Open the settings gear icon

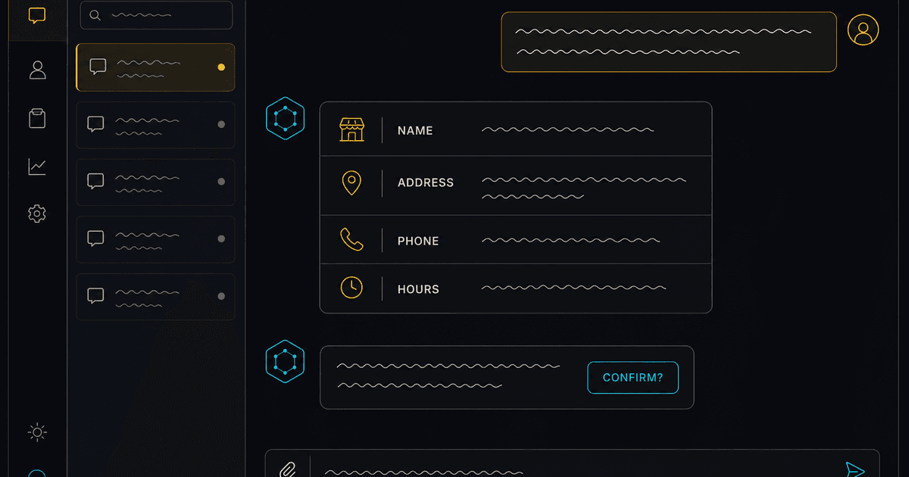point(37,214)
